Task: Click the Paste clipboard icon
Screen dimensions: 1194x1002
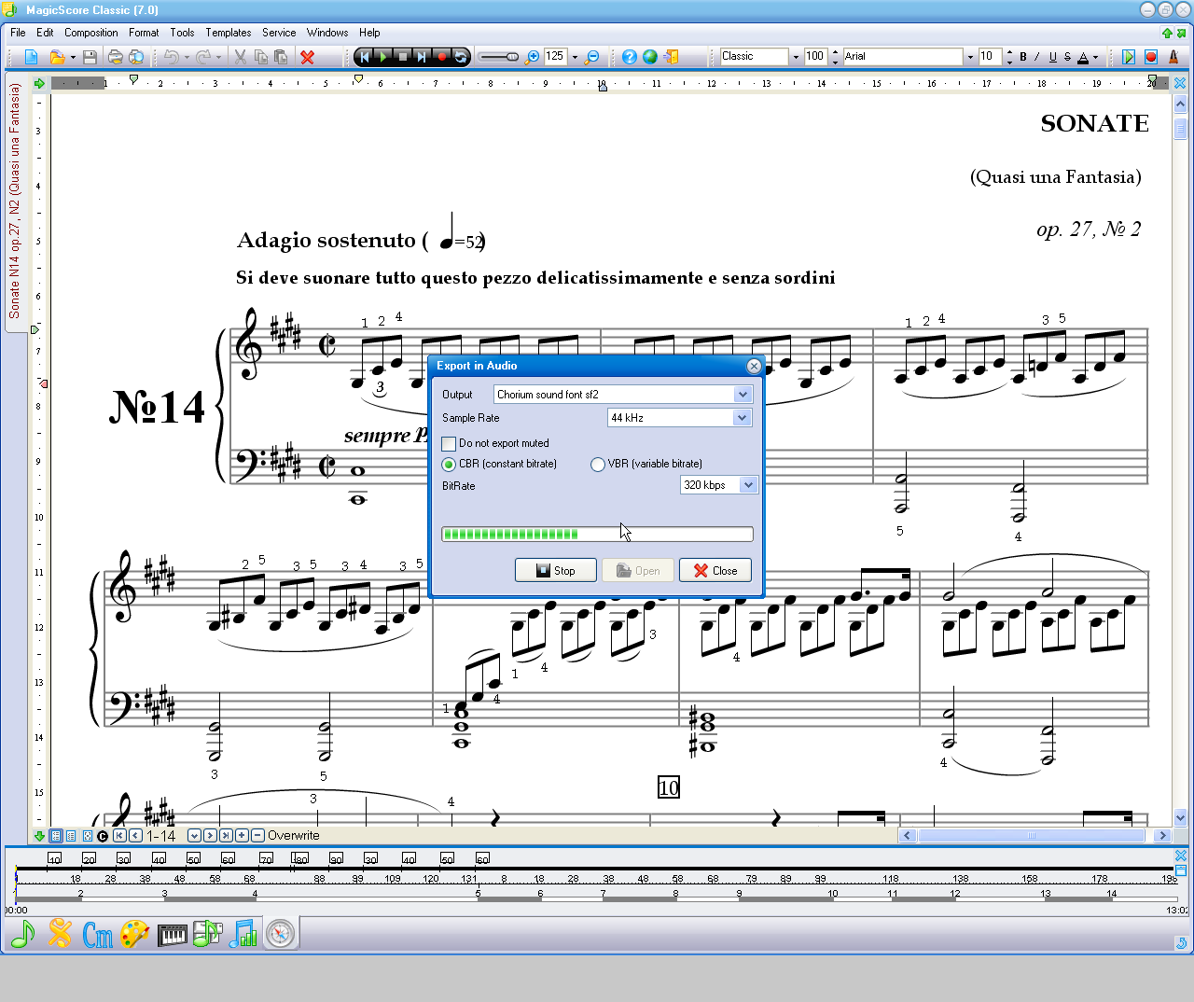Action: 281,57
